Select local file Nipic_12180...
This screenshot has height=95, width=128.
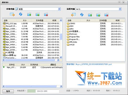click(31, 31)
